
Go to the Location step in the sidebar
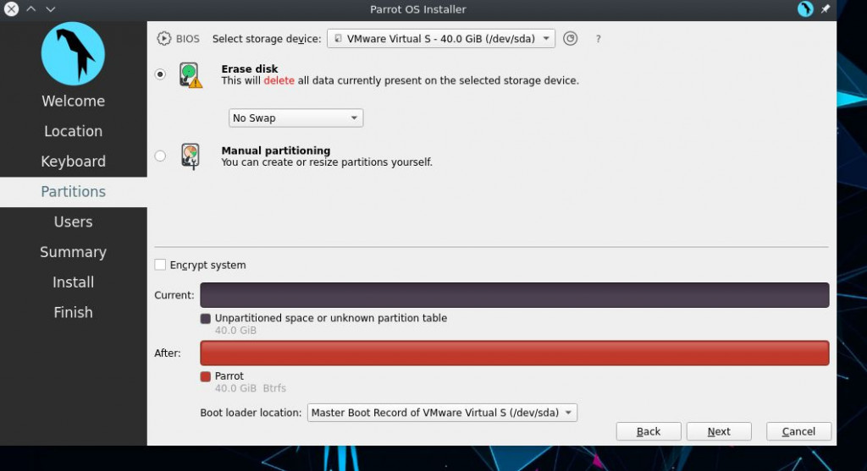(73, 131)
